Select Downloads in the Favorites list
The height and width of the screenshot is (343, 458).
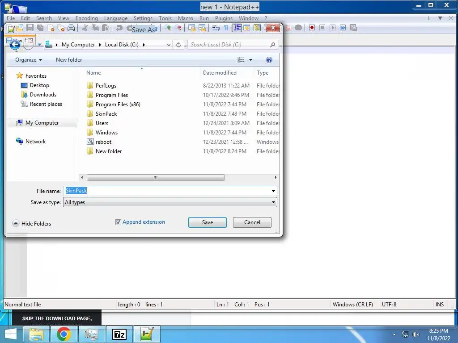[43, 95]
